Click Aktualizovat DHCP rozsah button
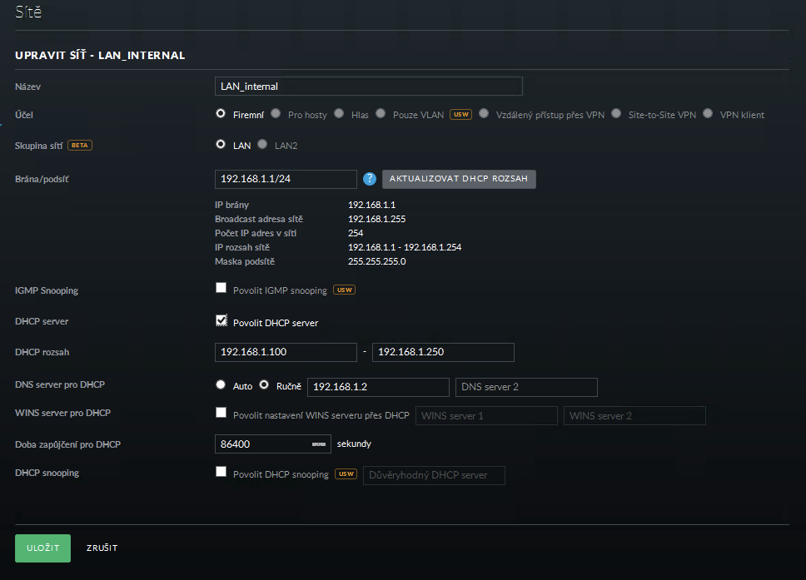This screenshot has height=580, width=806. 459,179
